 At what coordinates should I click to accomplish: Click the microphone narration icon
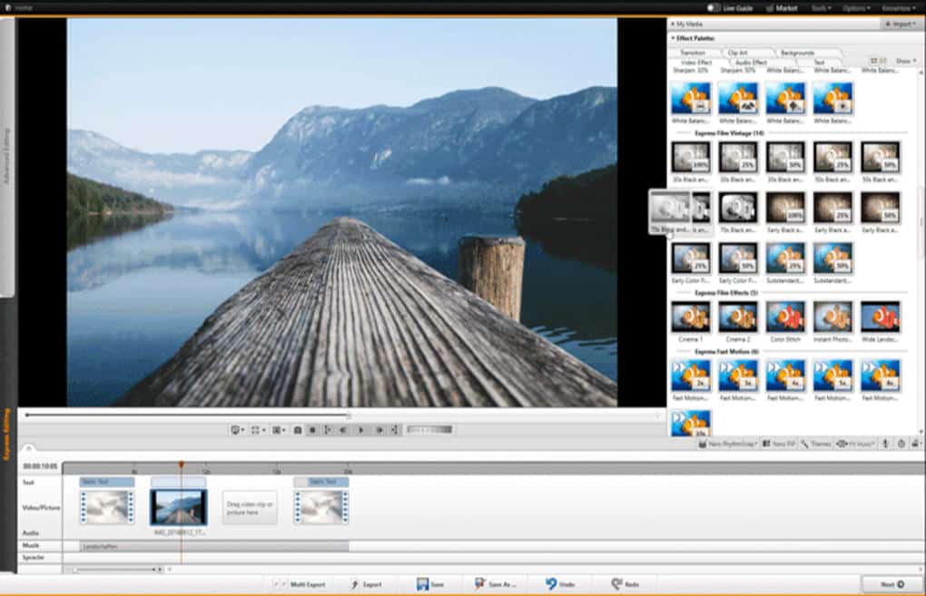pos(885,444)
